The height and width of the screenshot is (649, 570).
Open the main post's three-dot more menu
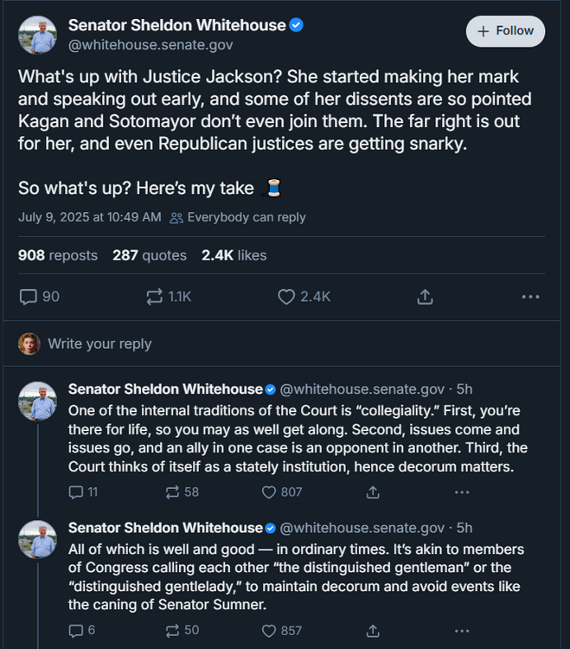[x=530, y=297]
